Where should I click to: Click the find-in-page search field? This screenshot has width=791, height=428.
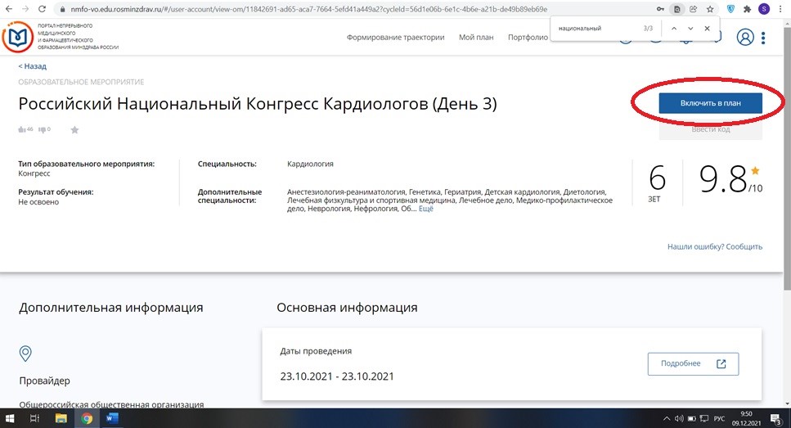(593, 29)
